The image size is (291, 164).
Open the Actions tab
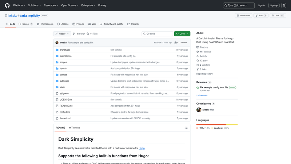63,24
